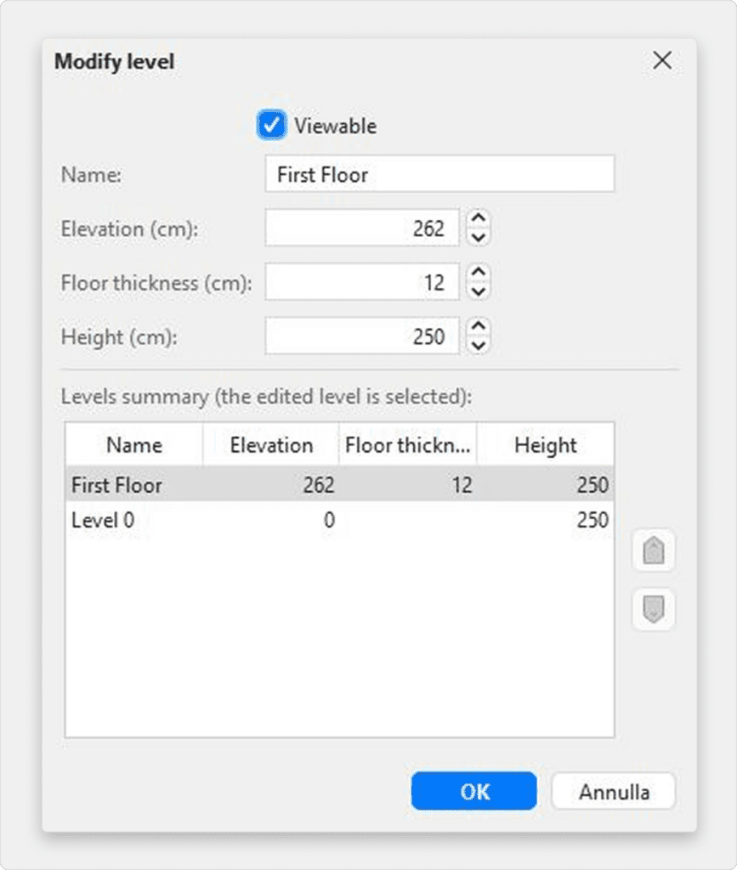
Task: Move level up with arrow icon
Action: pos(653,553)
